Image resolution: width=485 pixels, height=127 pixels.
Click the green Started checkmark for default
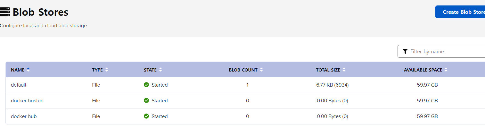pos(146,85)
